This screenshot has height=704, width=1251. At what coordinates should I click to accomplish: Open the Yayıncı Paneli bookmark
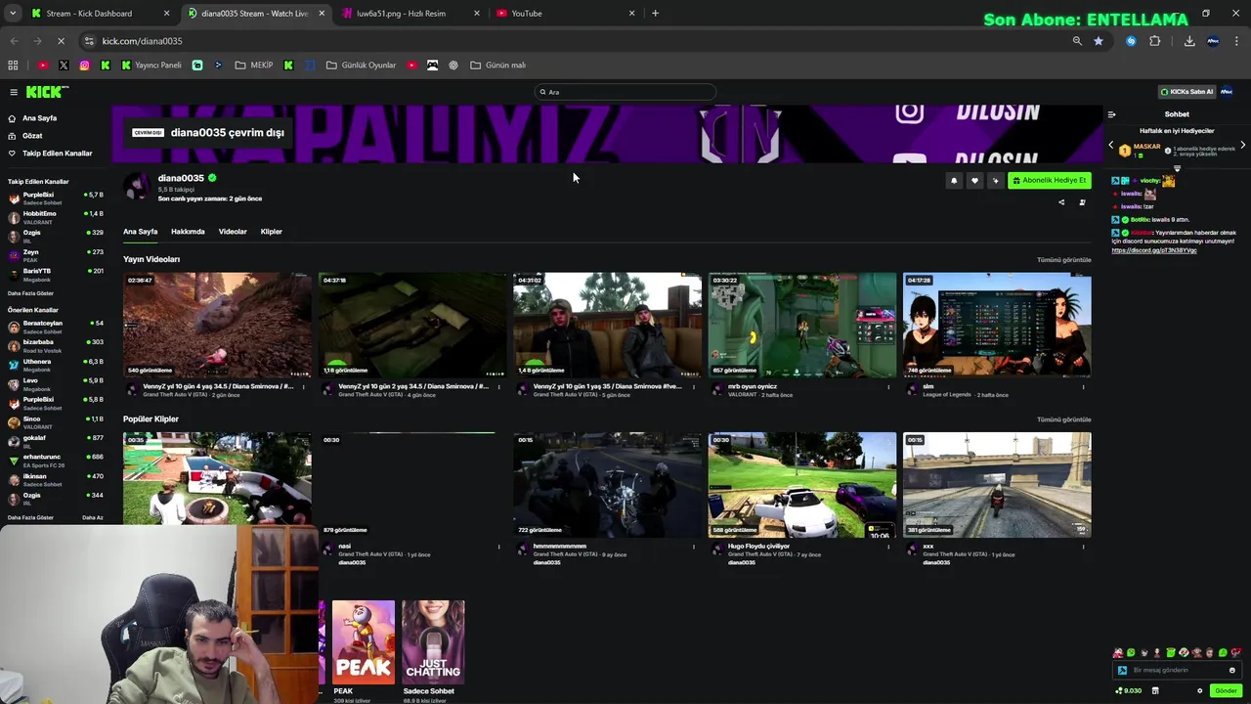click(151, 66)
